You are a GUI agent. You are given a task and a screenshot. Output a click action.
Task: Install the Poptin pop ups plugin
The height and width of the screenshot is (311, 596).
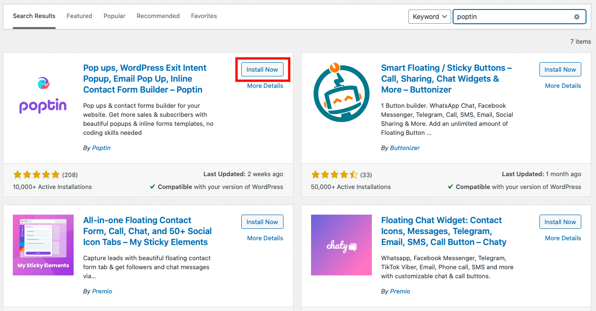pyautogui.click(x=262, y=69)
